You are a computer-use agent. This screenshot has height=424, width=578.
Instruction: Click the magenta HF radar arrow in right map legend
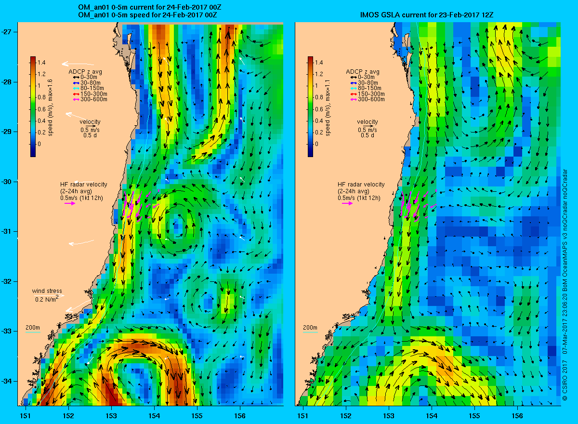click(x=347, y=203)
